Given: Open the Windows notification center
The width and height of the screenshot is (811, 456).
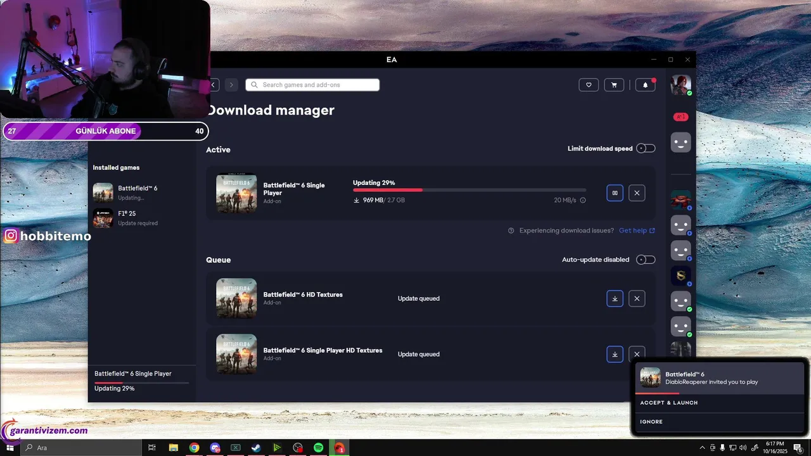Looking at the screenshot, I should pyautogui.click(x=798, y=448).
